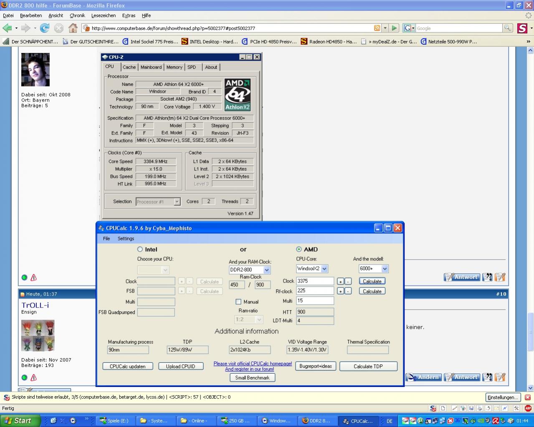Click the Stop loading button
The width and height of the screenshot is (534, 427).
(x=59, y=28)
